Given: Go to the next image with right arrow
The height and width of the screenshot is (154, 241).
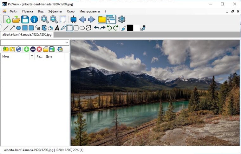Looking at the screenshot, I should 92,19.
